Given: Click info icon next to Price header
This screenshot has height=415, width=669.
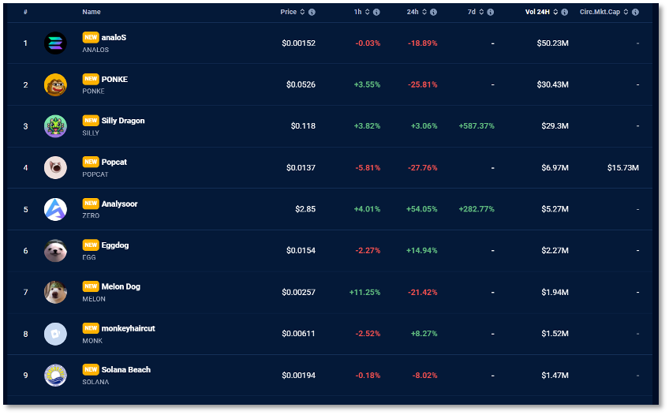Looking at the screenshot, I should coord(312,12).
